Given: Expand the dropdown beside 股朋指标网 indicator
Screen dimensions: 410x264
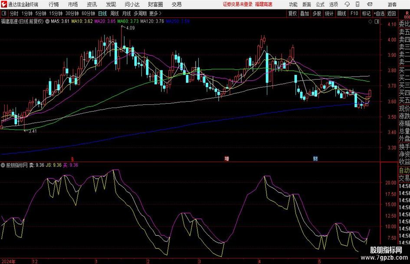Looking at the screenshot, I should point(3,165).
